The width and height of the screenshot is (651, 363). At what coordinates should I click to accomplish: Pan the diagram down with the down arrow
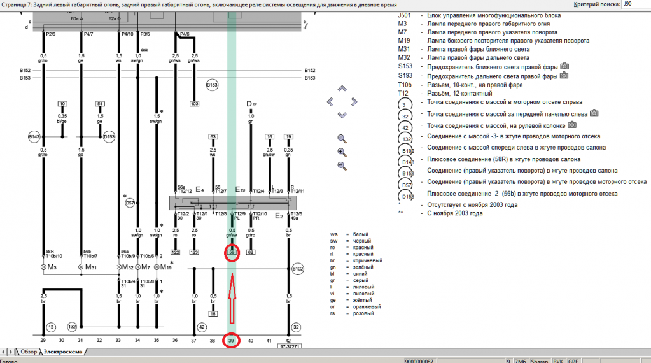(x=342, y=115)
